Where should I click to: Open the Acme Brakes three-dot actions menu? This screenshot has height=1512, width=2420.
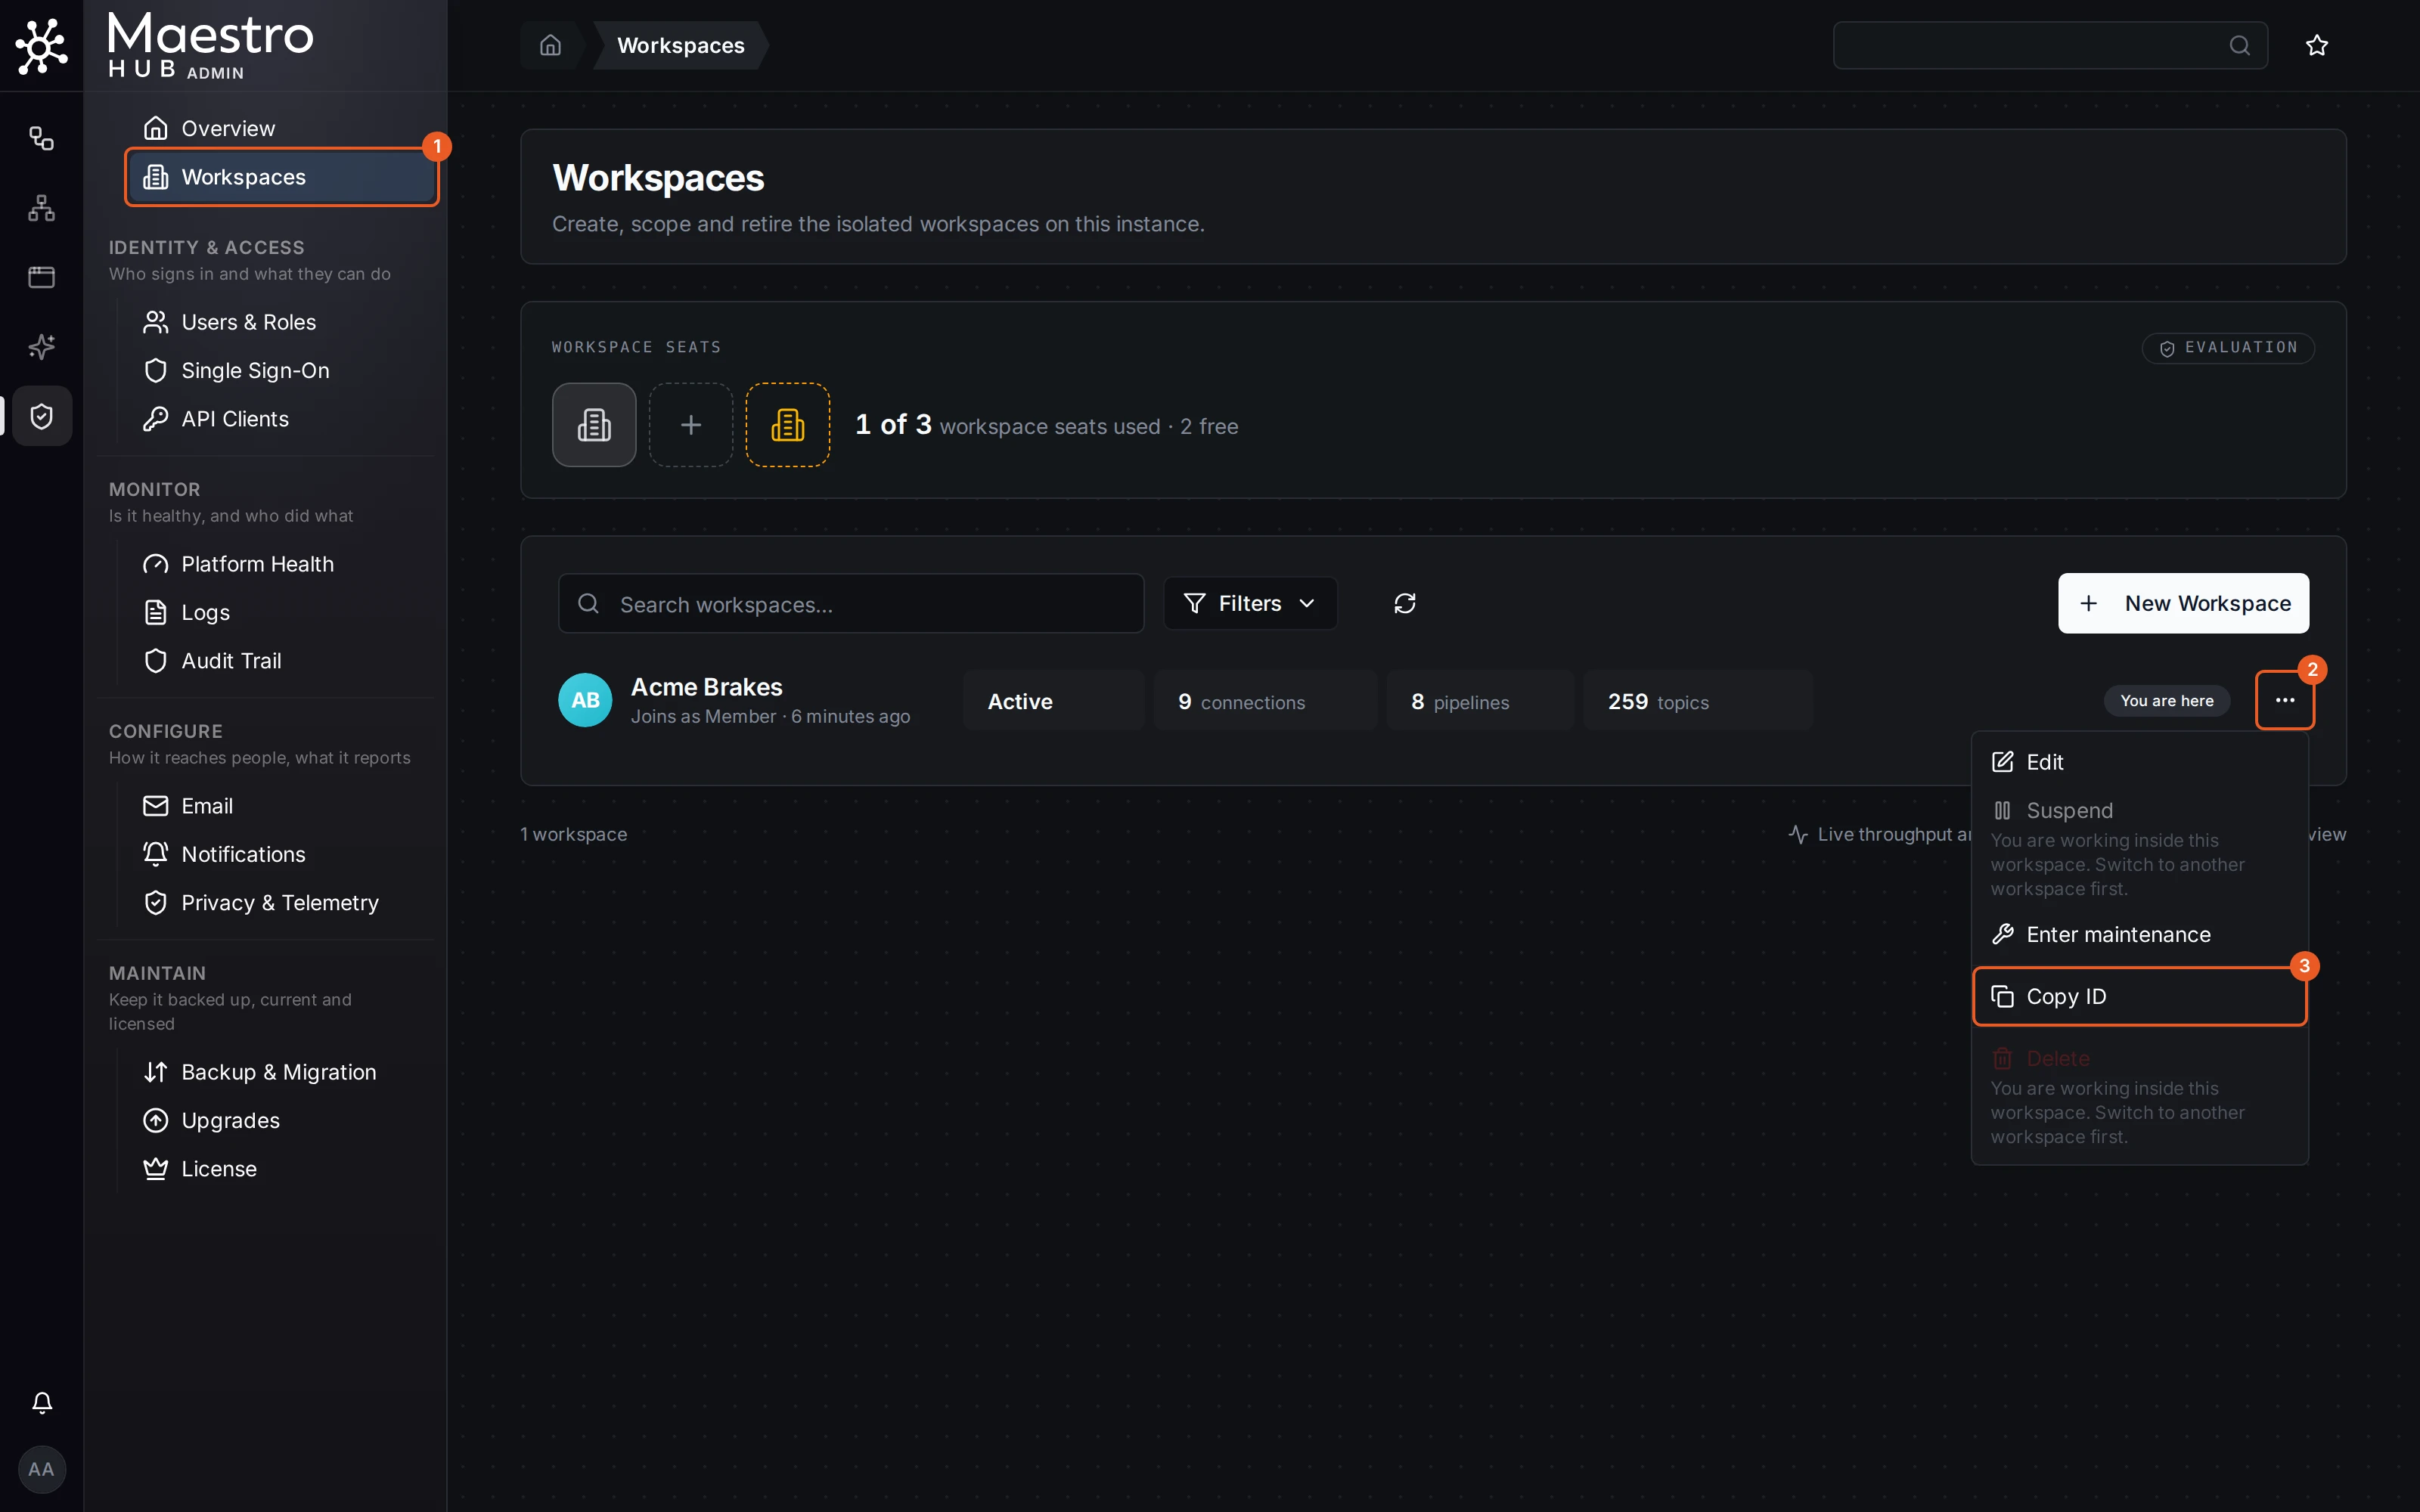tap(2284, 700)
